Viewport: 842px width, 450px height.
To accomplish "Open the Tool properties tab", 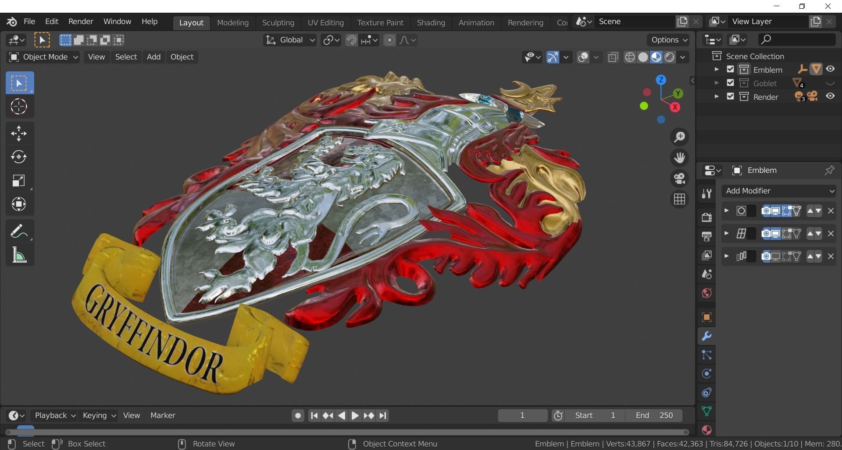I will pyautogui.click(x=706, y=193).
